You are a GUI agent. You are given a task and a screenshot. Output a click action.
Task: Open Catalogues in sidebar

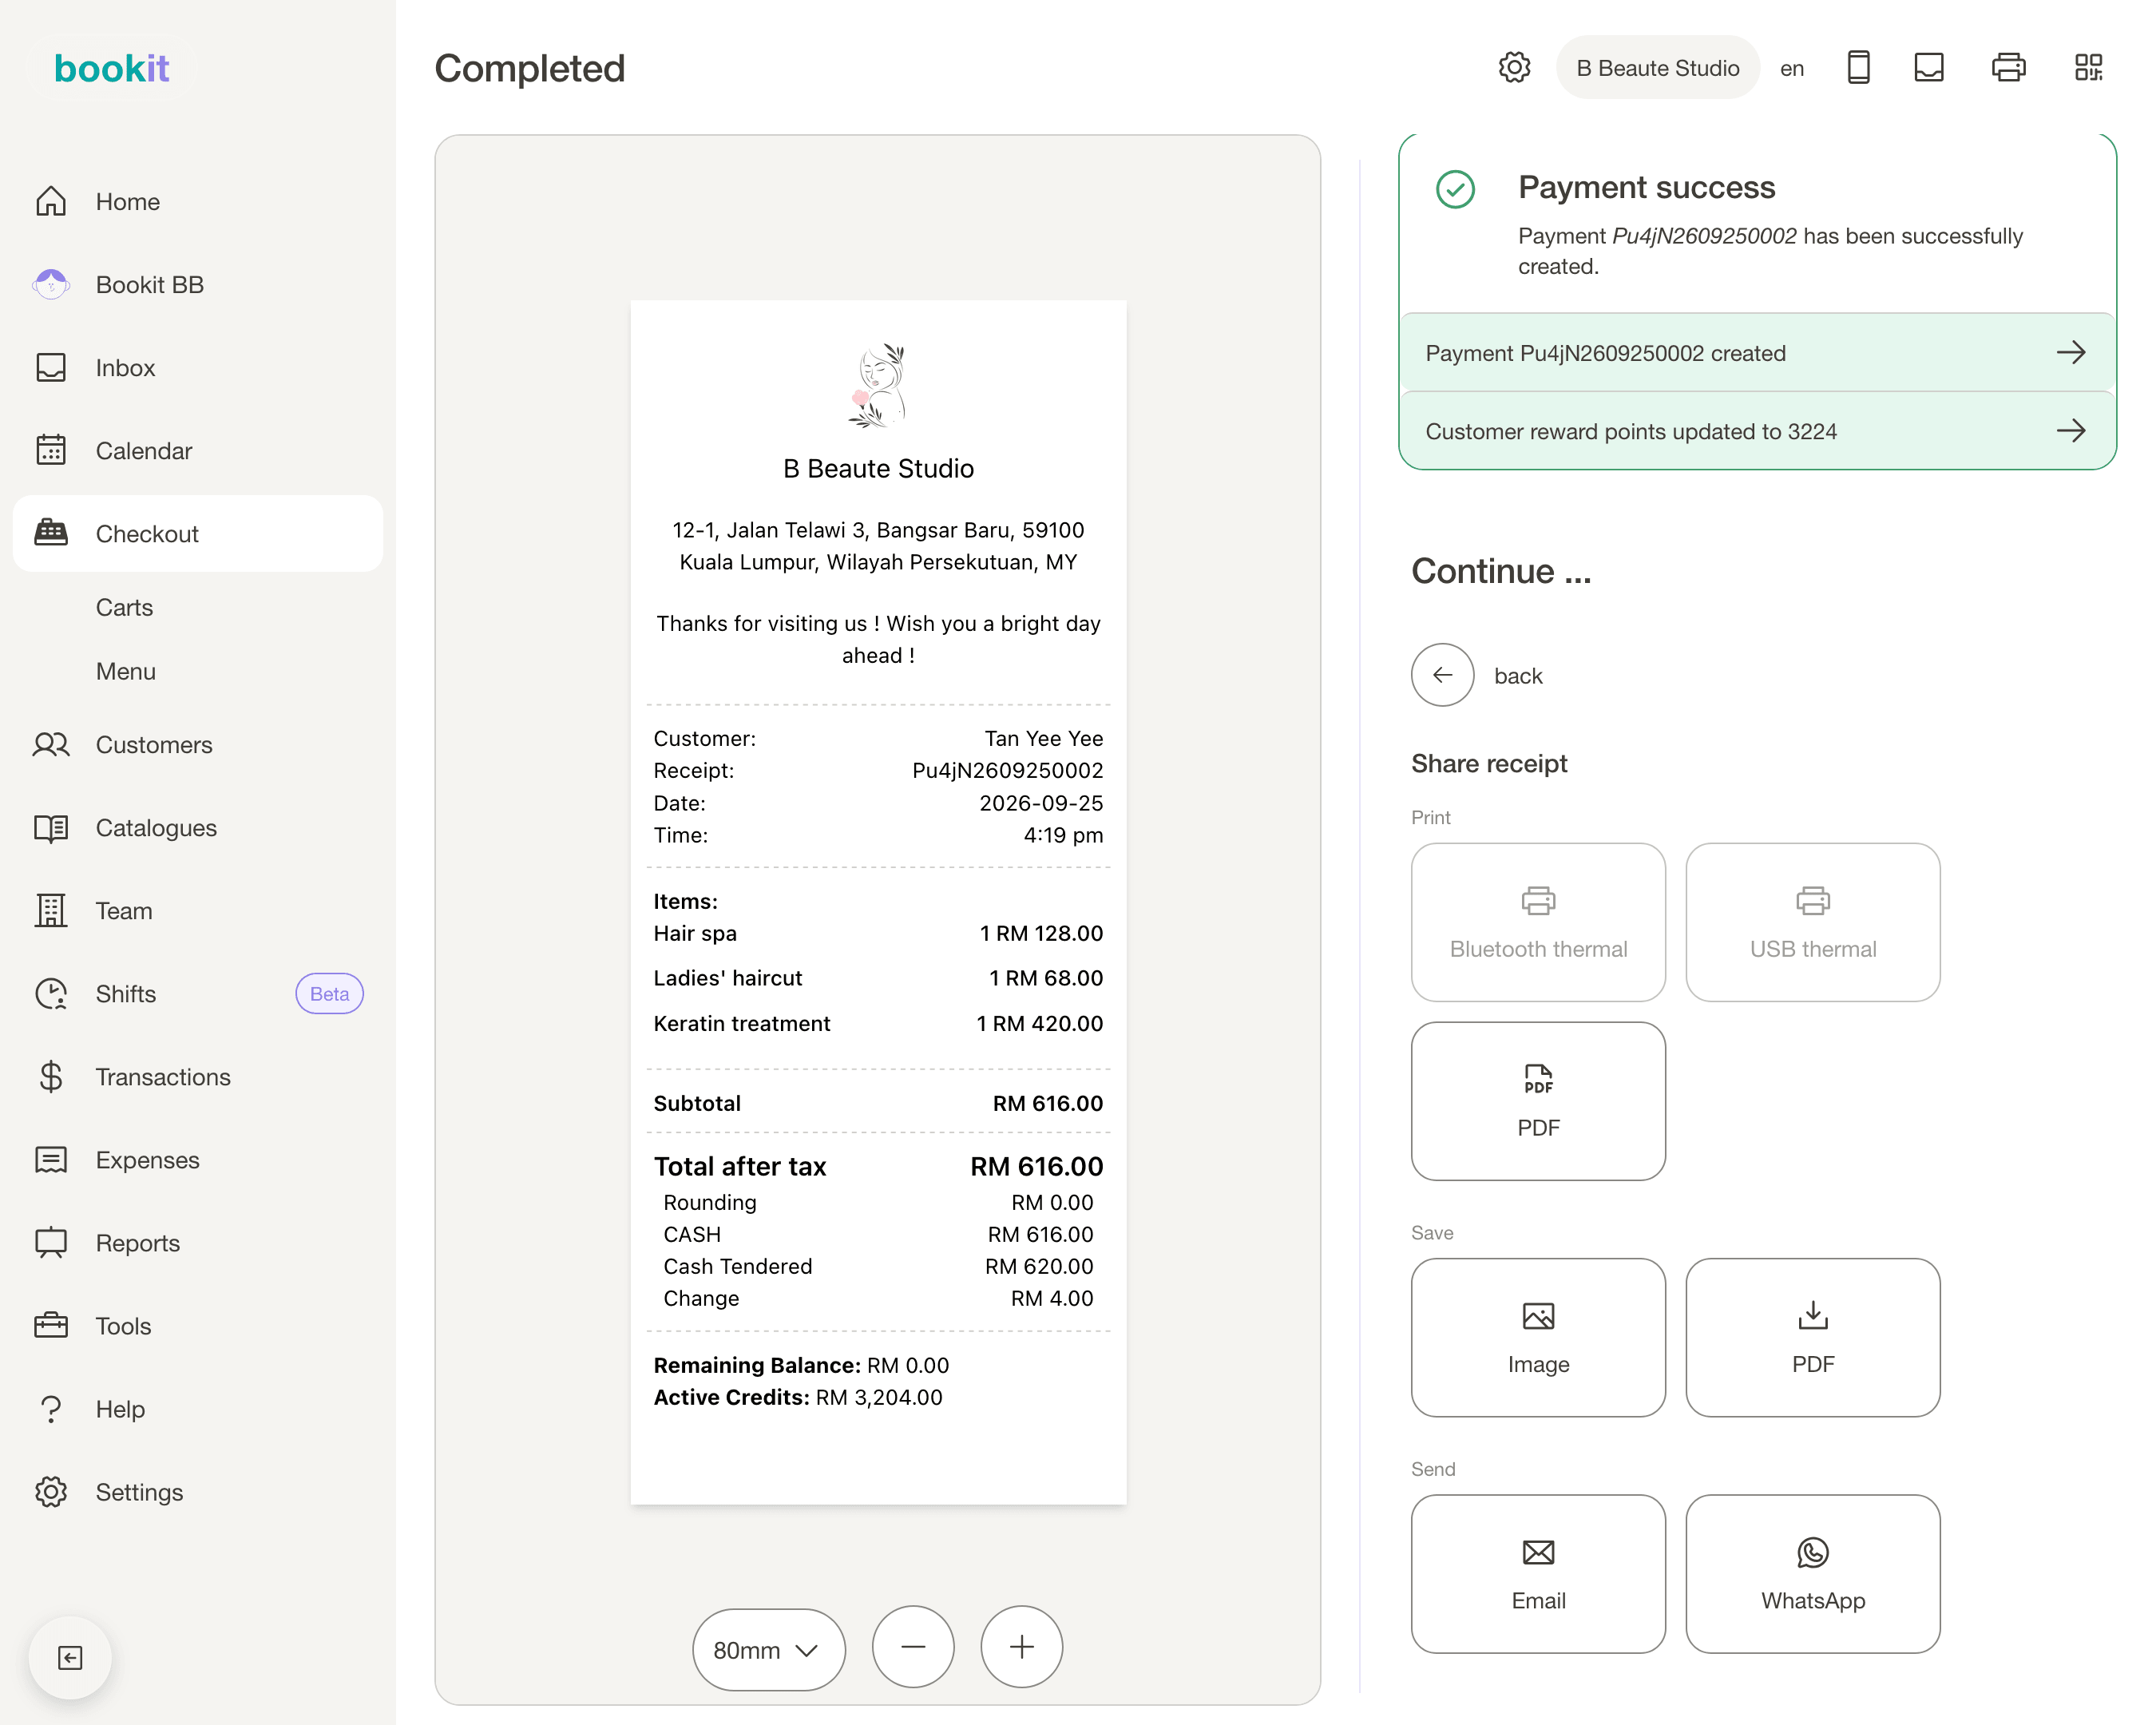point(198,828)
